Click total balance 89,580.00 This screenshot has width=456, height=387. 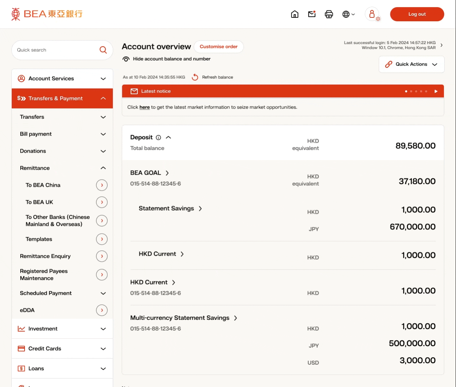click(415, 146)
